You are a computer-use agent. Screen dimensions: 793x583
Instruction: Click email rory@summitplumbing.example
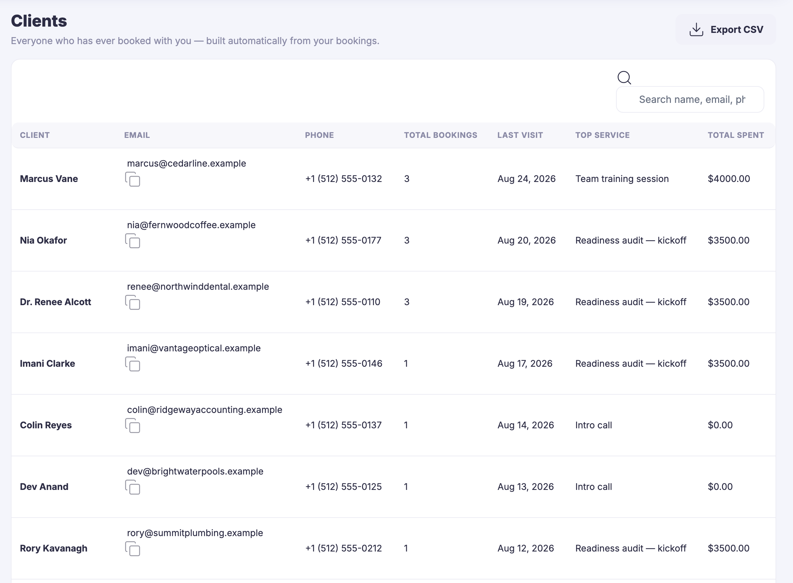coord(195,533)
